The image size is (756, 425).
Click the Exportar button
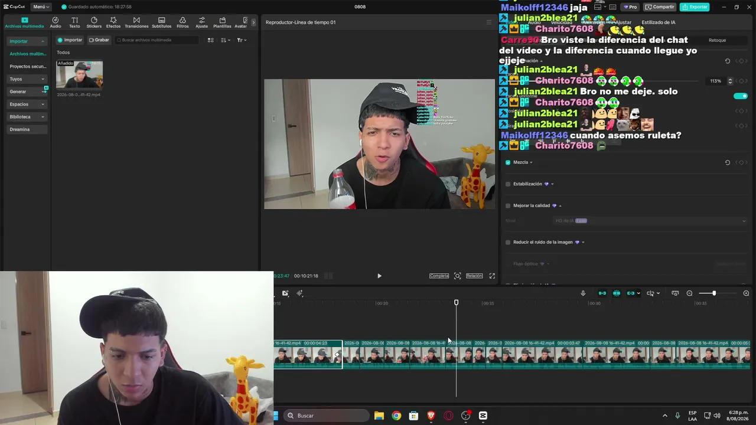pos(695,7)
